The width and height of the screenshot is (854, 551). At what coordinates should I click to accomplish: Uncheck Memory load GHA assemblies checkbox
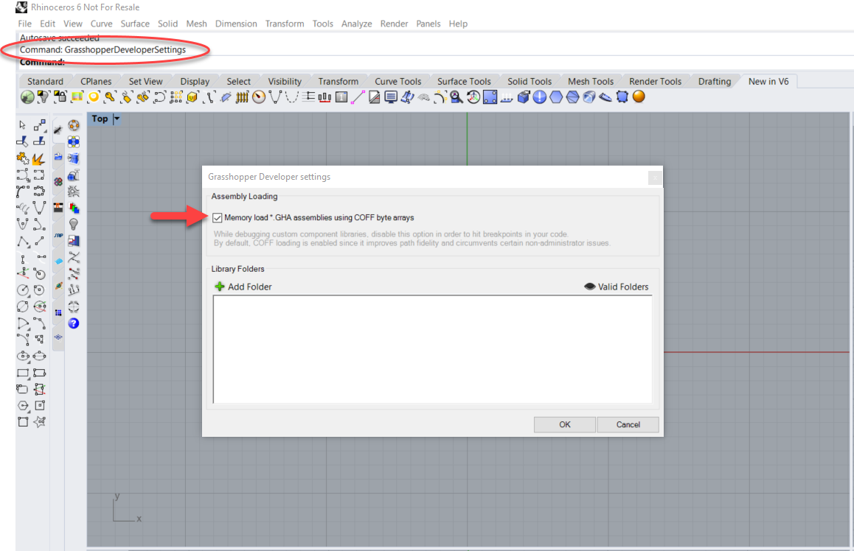pyautogui.click(x=218, y=217)
